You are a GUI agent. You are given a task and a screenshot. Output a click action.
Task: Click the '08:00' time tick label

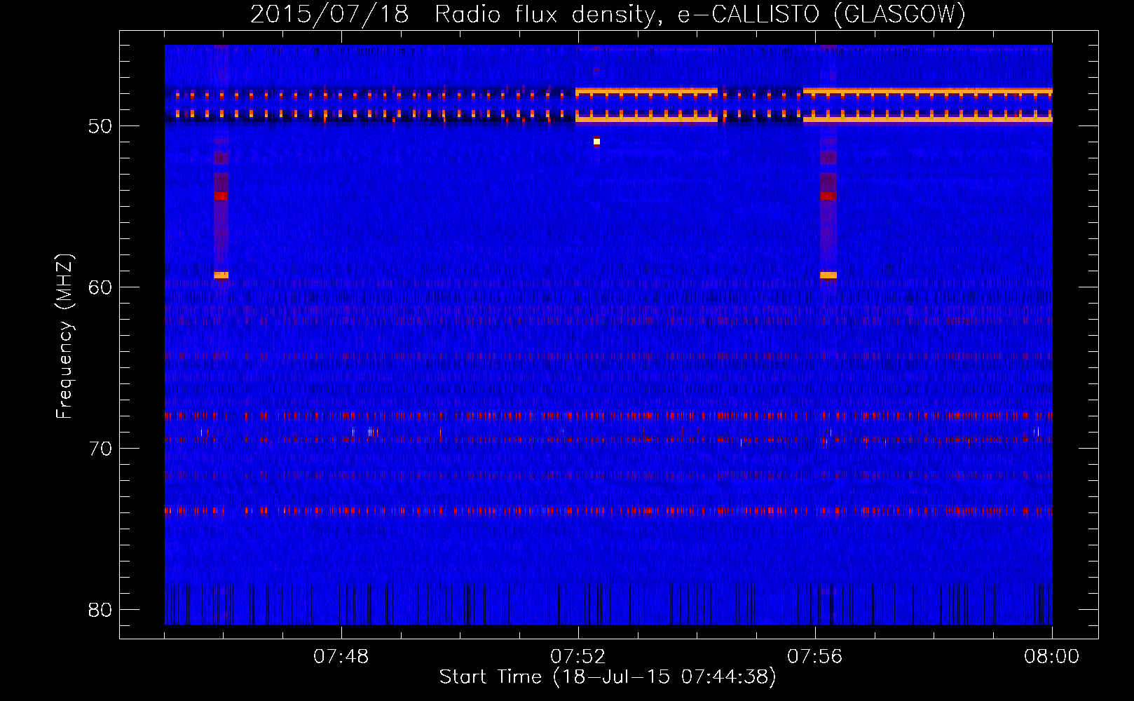click(x=1051, y=657)
